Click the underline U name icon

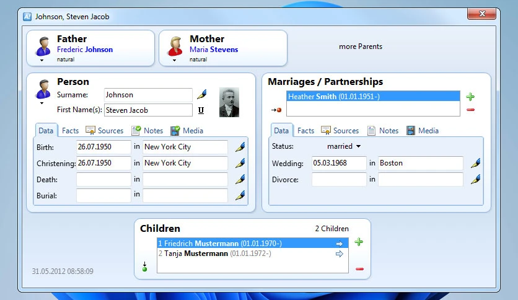201,110
